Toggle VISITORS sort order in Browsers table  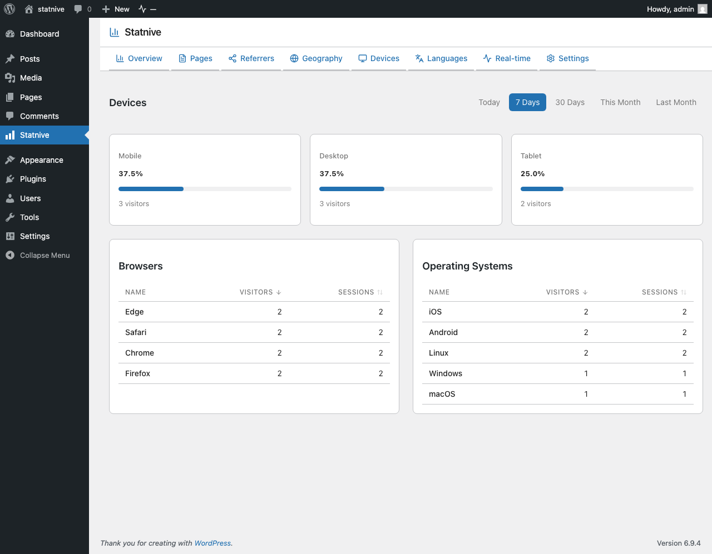[x=260, y=292]
